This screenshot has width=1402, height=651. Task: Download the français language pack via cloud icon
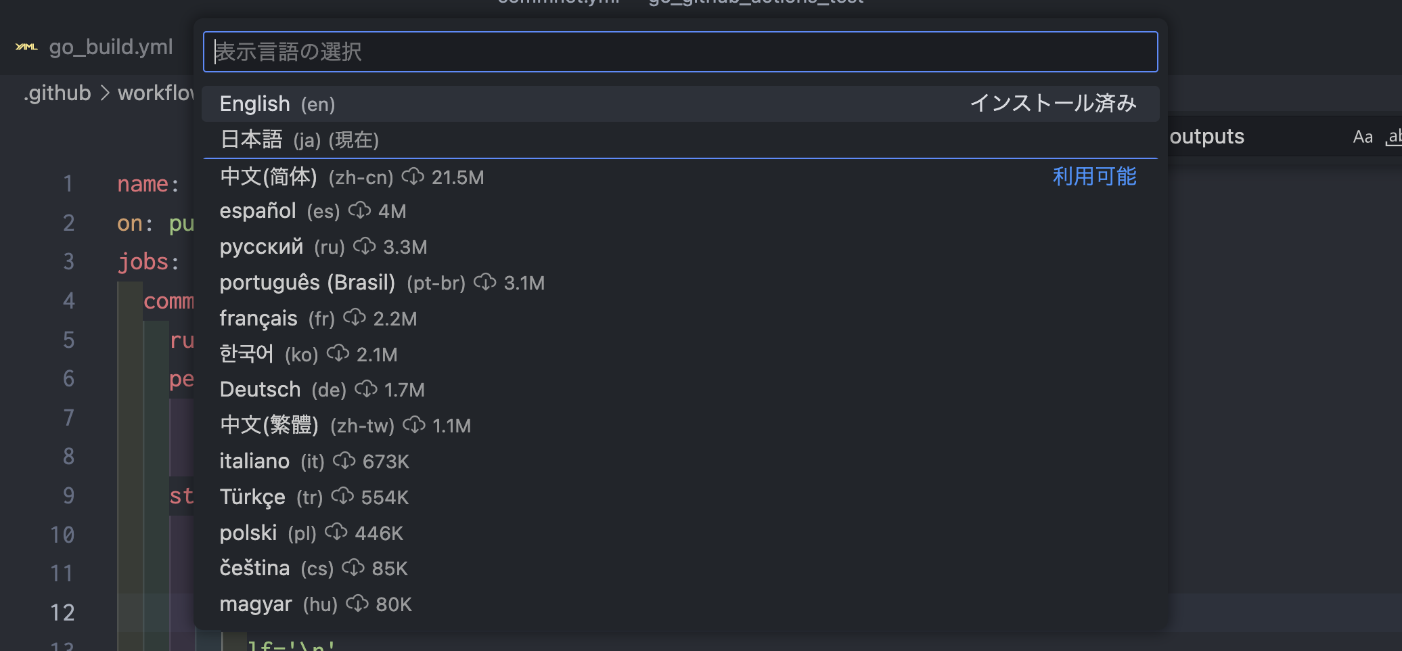(x=355, y=318)
